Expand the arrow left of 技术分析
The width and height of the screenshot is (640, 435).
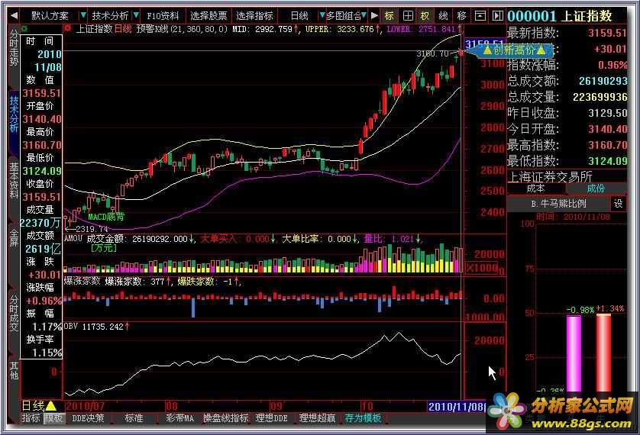(84, 16)
